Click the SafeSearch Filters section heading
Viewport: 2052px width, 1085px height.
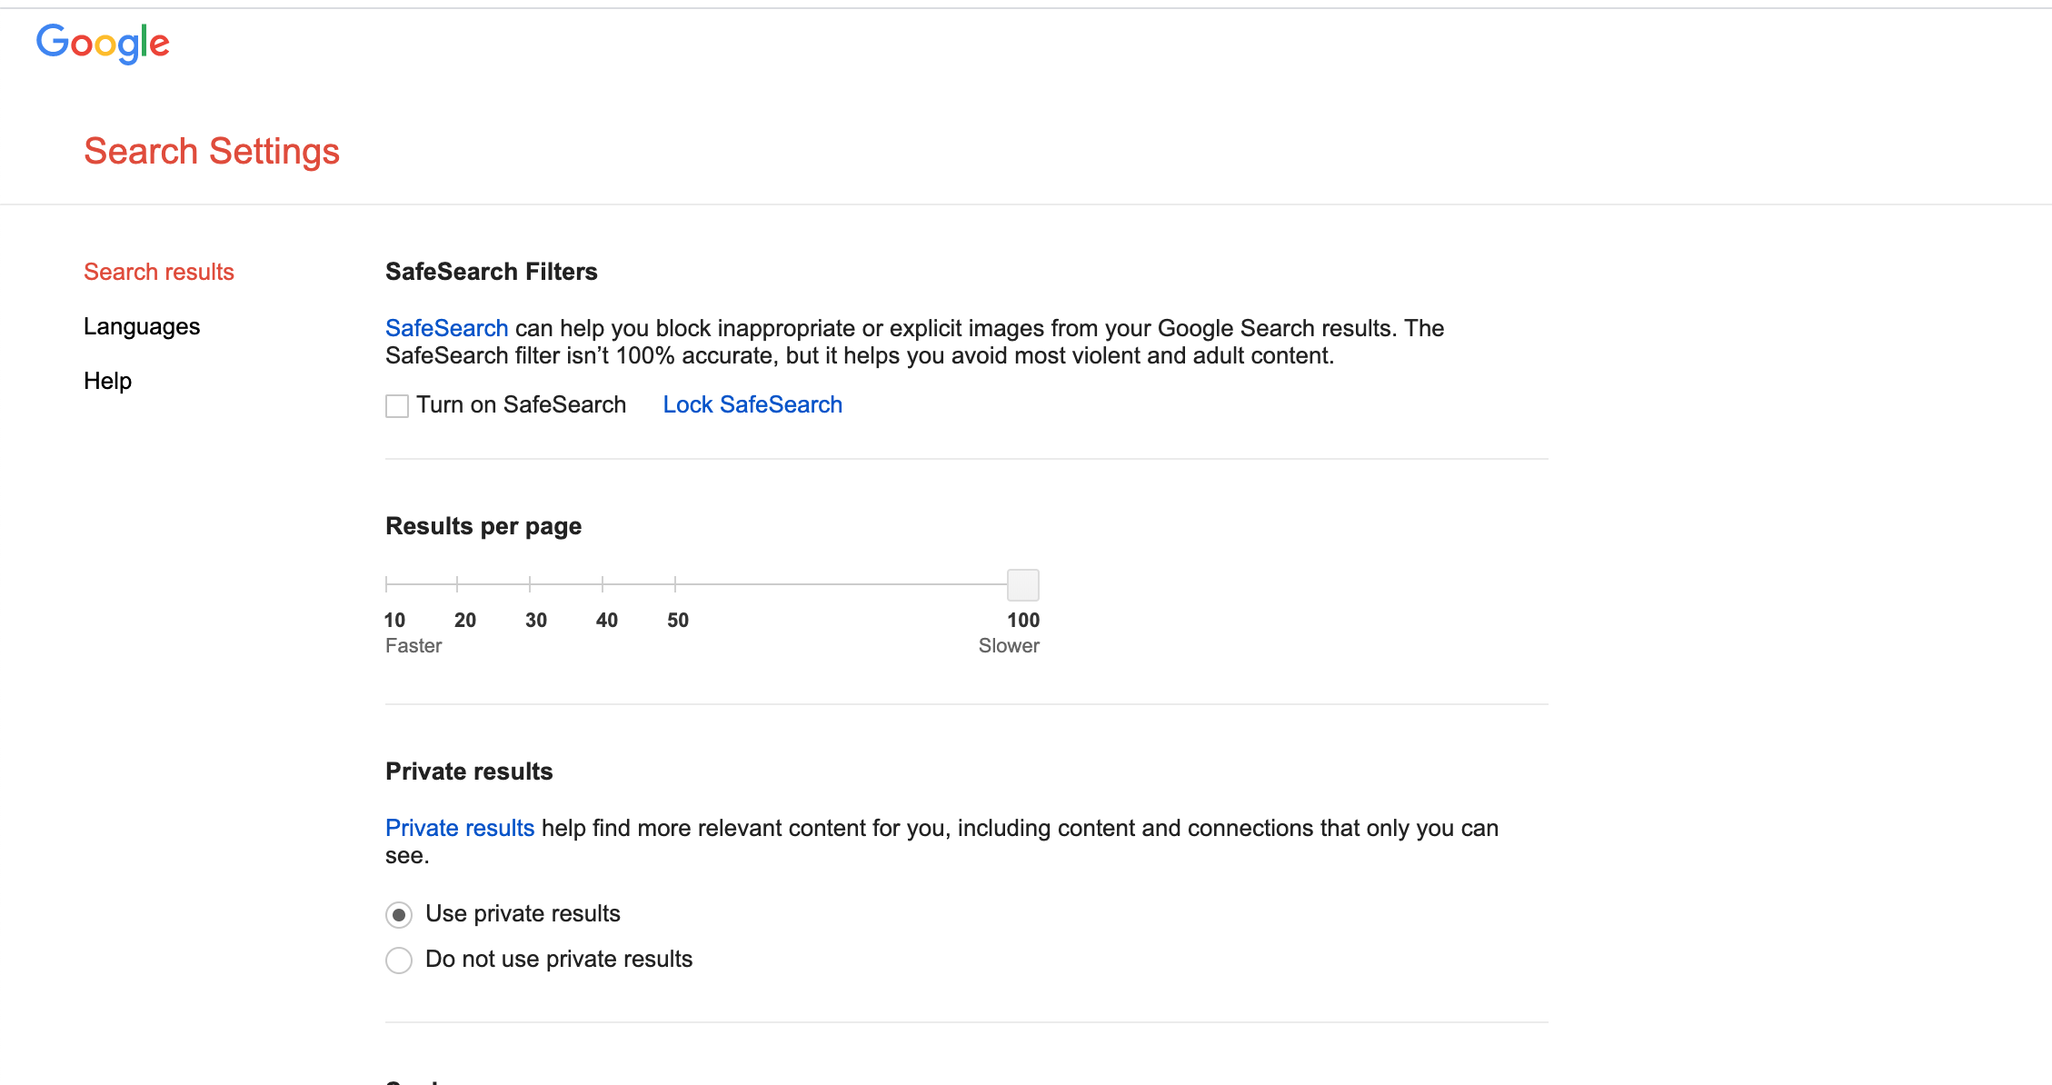492,272
